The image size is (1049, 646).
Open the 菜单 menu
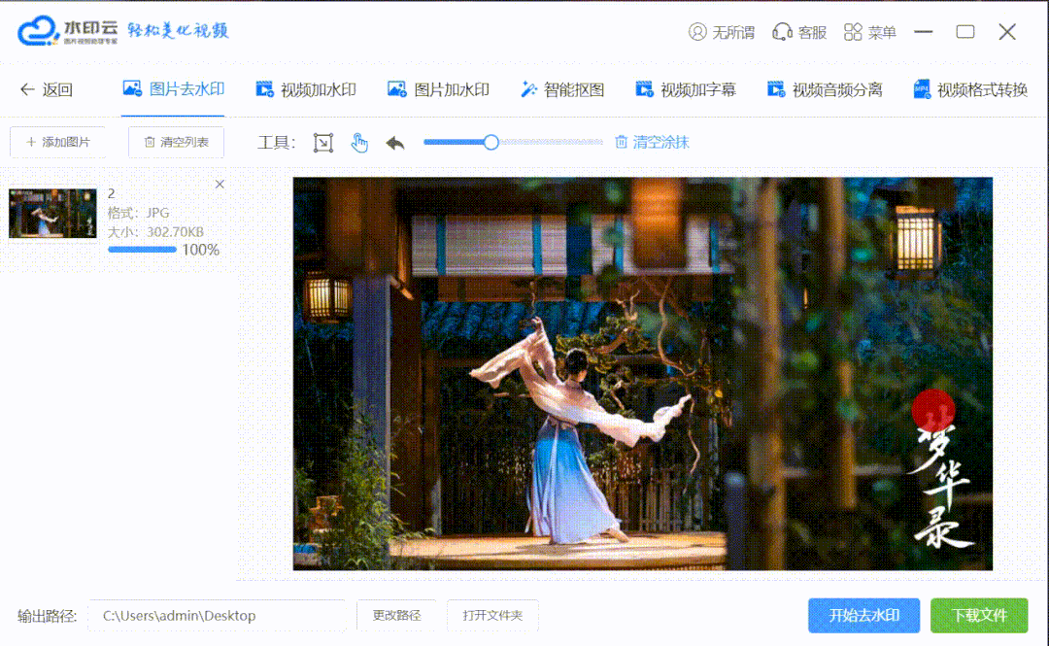point(869,32)
